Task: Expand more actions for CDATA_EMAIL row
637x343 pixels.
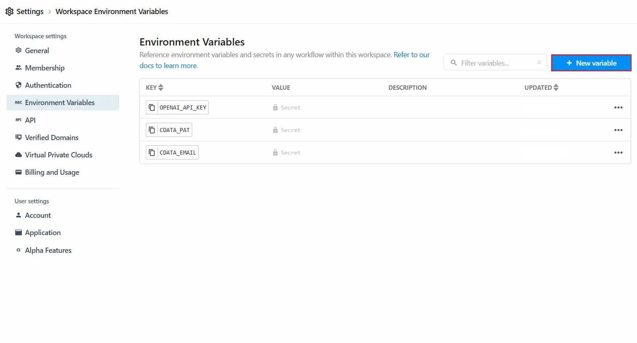Action: pos(618,153)
